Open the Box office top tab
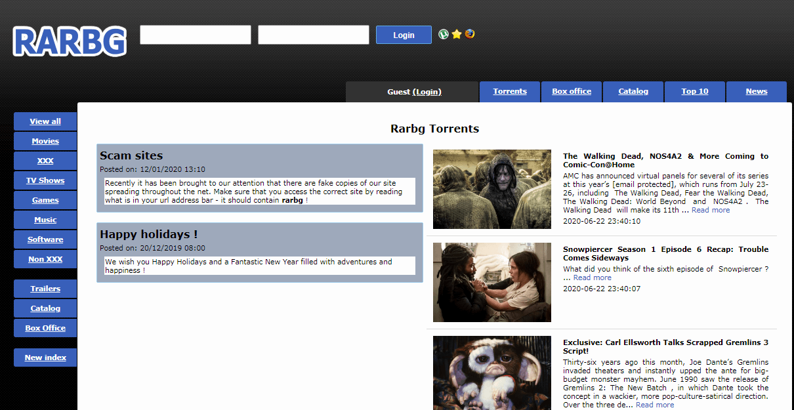 pyautogui.click(x=572, y=91)
